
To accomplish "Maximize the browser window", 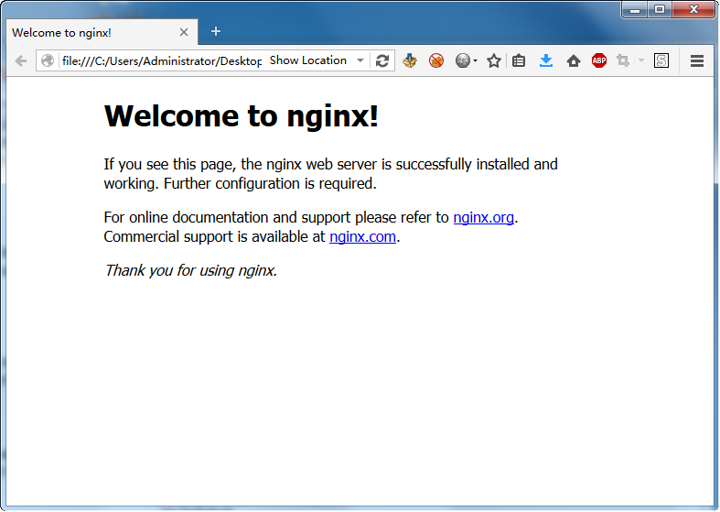I will point(660,10).
